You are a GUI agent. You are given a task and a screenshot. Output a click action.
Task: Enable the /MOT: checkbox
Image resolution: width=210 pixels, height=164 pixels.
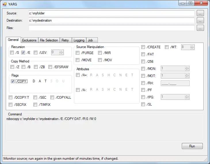[x=143, y=76]
